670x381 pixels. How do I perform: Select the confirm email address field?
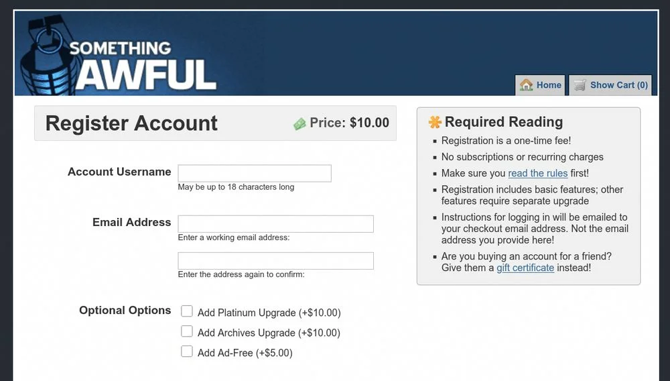click(x=275, y=261)
